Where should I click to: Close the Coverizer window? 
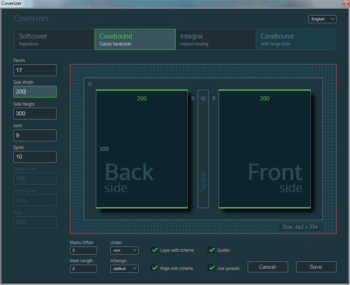click(x=346, y=3)
